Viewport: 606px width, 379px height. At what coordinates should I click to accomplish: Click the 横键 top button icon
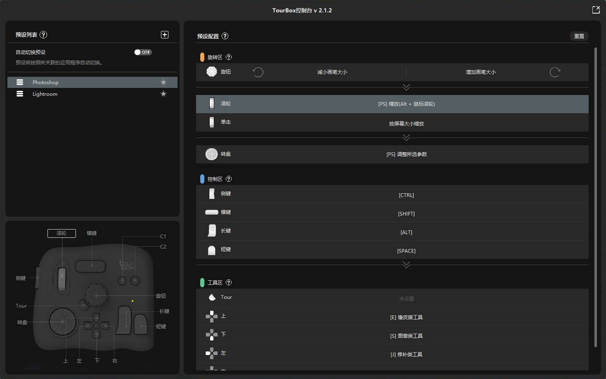click(x=212, y=212)
